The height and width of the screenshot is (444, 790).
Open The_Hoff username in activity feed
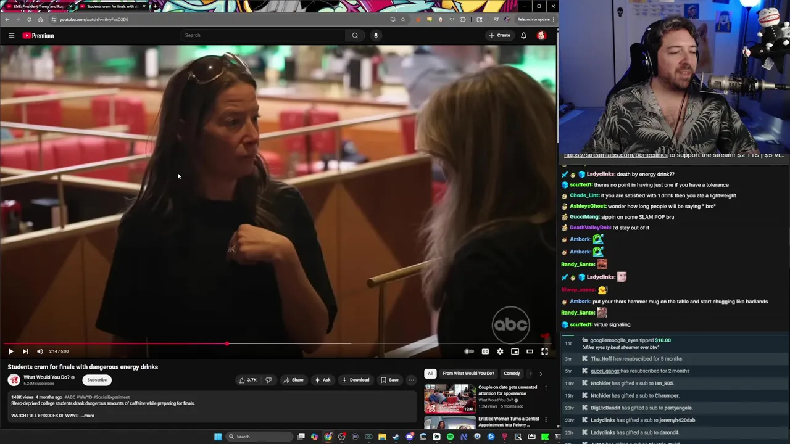point(601,359)
